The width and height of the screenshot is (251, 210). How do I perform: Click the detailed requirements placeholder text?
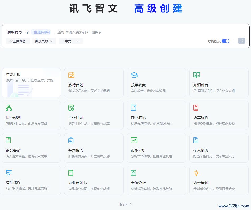pyautogui.click(x=79, y=32)
